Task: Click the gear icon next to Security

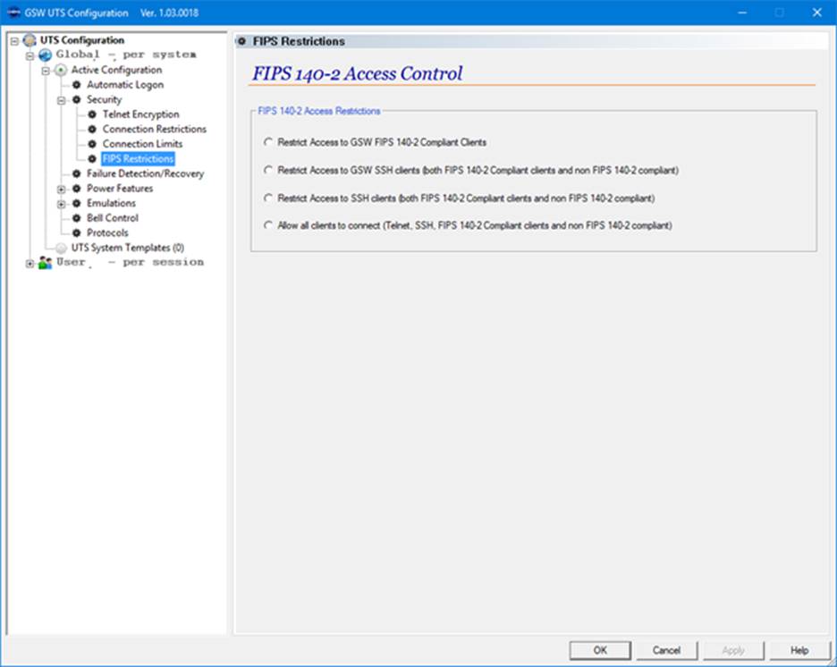Action: tap(76, 100)
